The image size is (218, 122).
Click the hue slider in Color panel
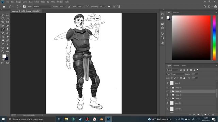214,38
